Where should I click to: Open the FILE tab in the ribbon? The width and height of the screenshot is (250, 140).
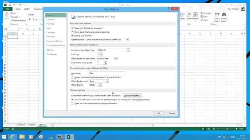[x=8, y=9]
